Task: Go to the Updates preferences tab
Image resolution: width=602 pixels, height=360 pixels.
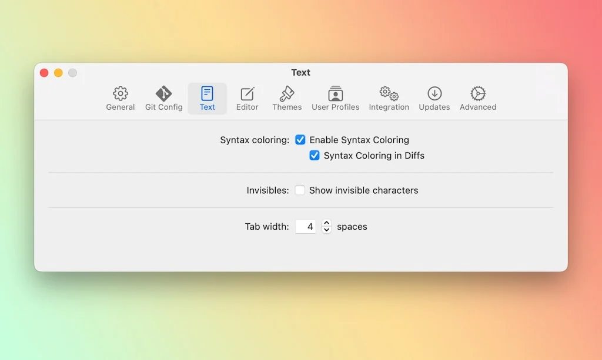Action: click(x=434, y=107)
